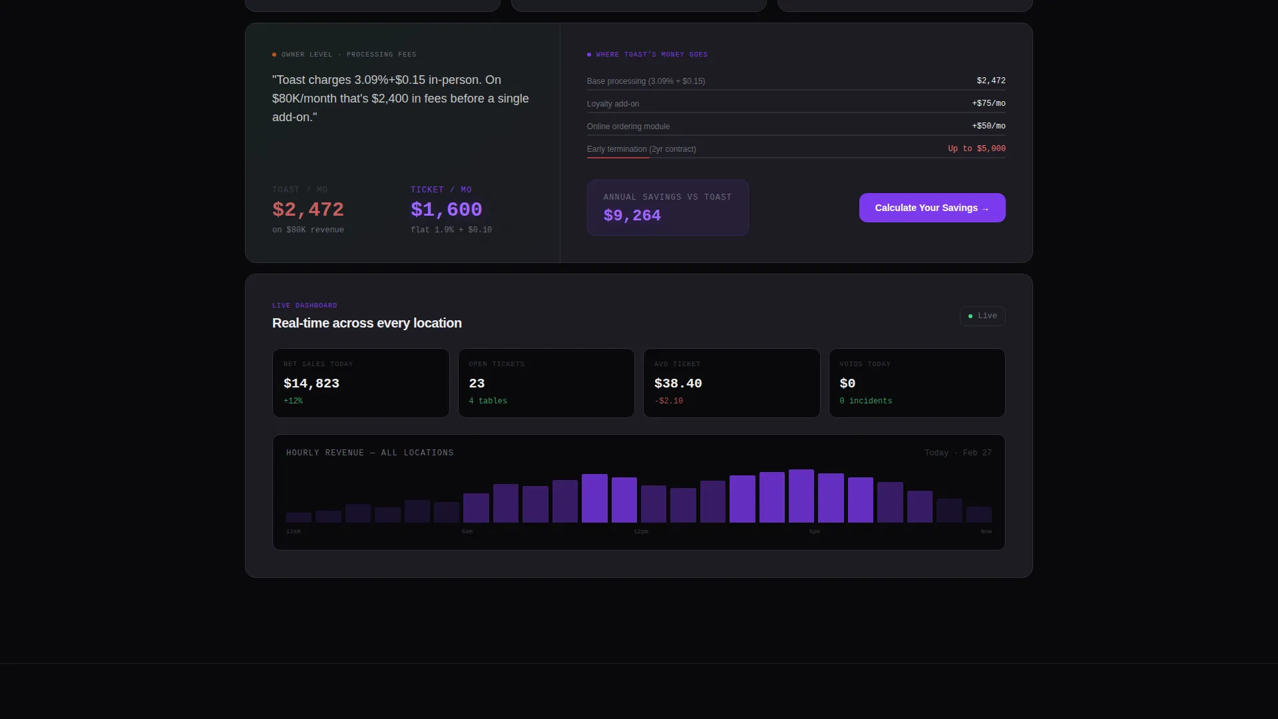
Task: Click the Toast / MO $2,472 figure
Action: (x=308, y=210)
